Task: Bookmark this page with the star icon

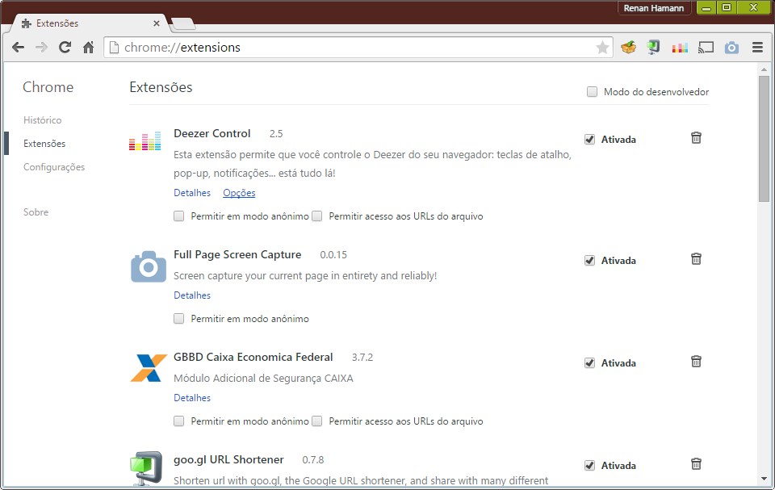Action: click(x=602, y=48)
